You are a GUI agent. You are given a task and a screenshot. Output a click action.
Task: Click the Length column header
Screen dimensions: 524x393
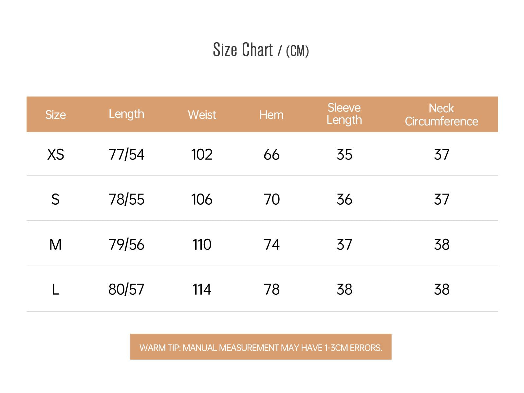coord(126,114)
